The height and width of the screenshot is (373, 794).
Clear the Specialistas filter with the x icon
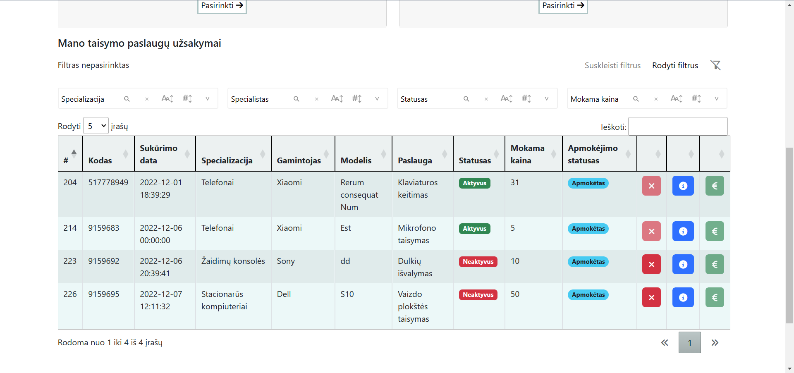click(316, 99)
